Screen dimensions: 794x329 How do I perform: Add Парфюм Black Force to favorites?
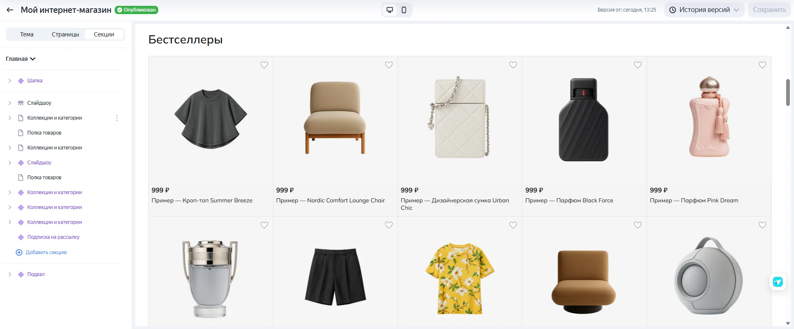point(638,65)
